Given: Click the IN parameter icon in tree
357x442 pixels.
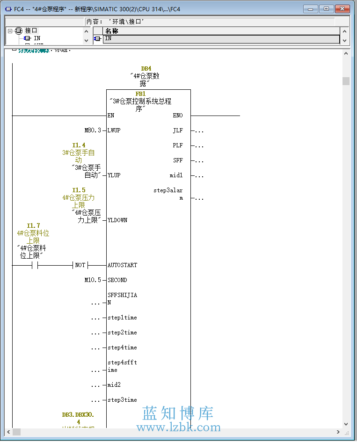Looking at the screenshot, I should tap(28, 38).
